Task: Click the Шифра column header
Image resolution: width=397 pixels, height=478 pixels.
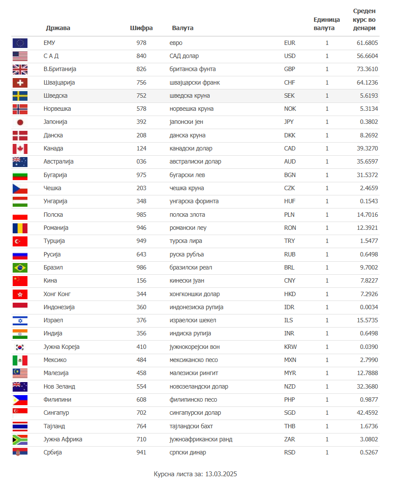Action: click(x=141, y=28)
